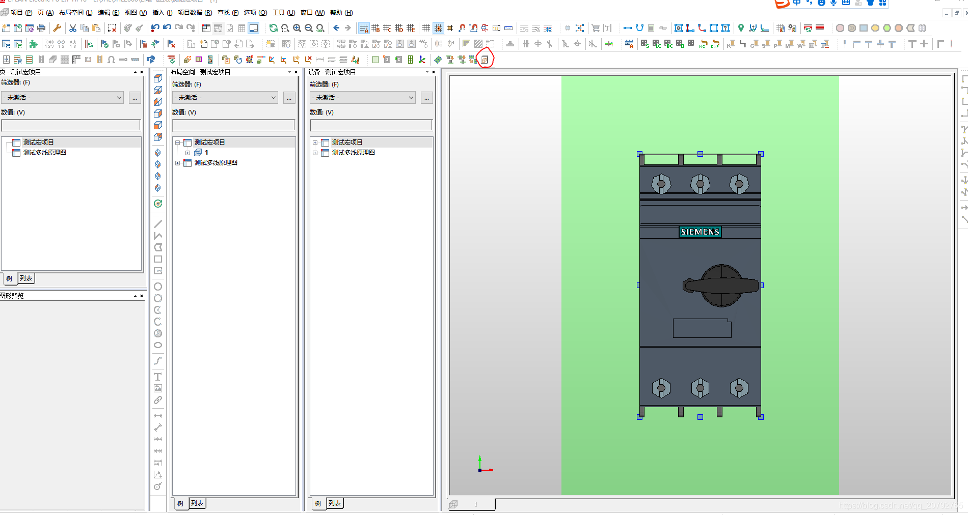Select the green hexagon shape icon
968x515 pixels.
887,28
